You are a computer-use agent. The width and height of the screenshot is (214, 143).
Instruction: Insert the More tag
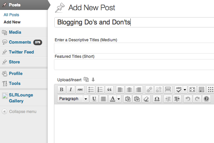pyautogui.click(x=168, y=89)
